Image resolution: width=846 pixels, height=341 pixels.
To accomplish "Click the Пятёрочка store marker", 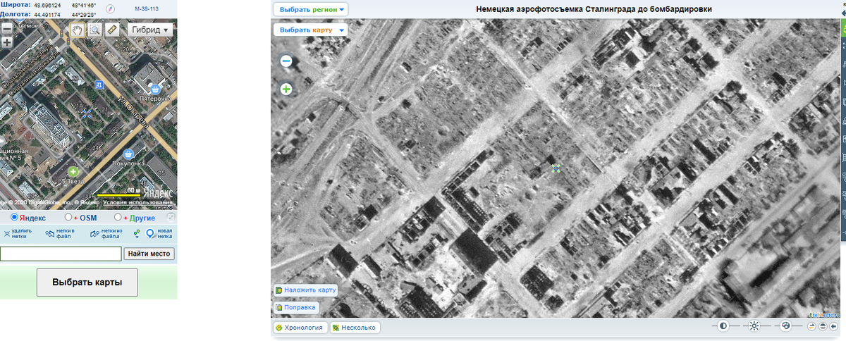I will coord(154,89).
